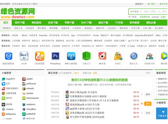168x124 pixels.
Task: Open the 苹果下载 menu
Action: (70, 23)
